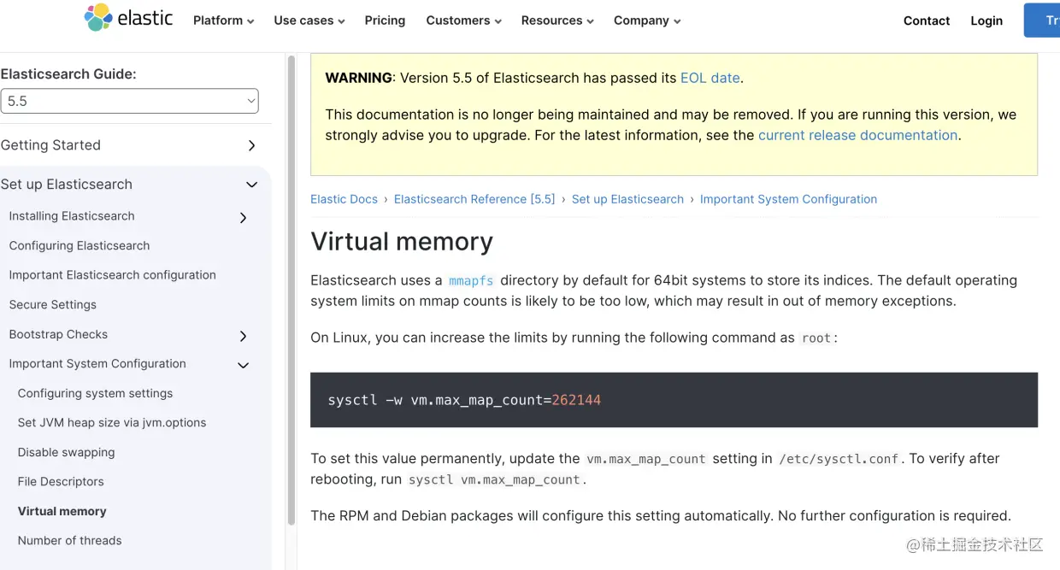Click the sysctl command code block
The width and height of the screenshot is (1060, 570).
(674, 400)
